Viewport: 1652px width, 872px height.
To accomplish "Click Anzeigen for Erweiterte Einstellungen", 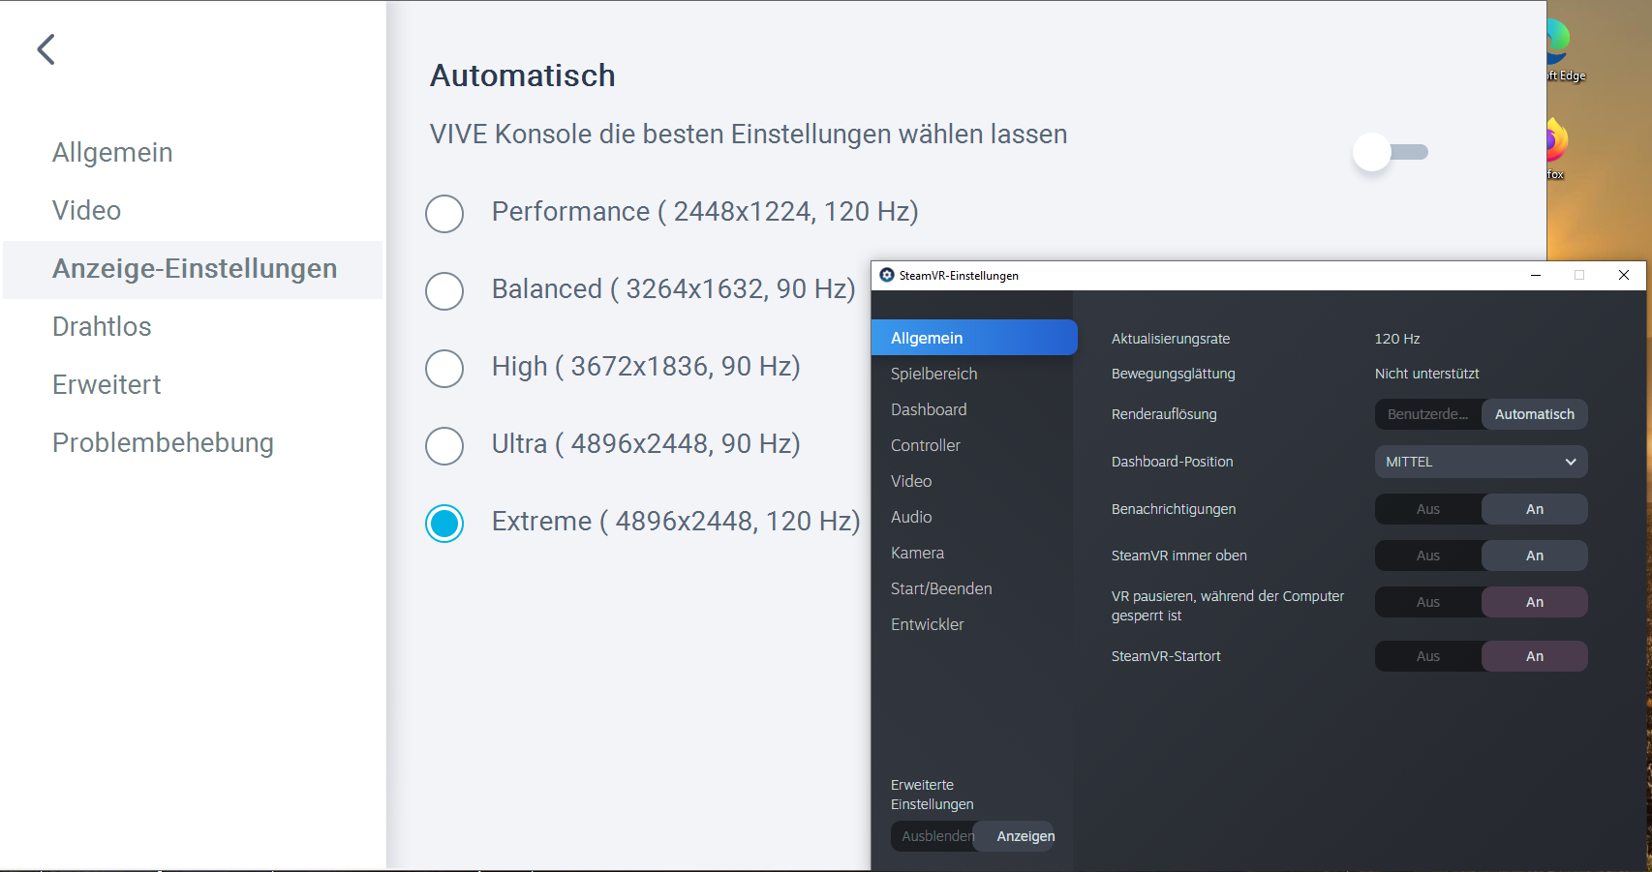I will (1015, 836).
